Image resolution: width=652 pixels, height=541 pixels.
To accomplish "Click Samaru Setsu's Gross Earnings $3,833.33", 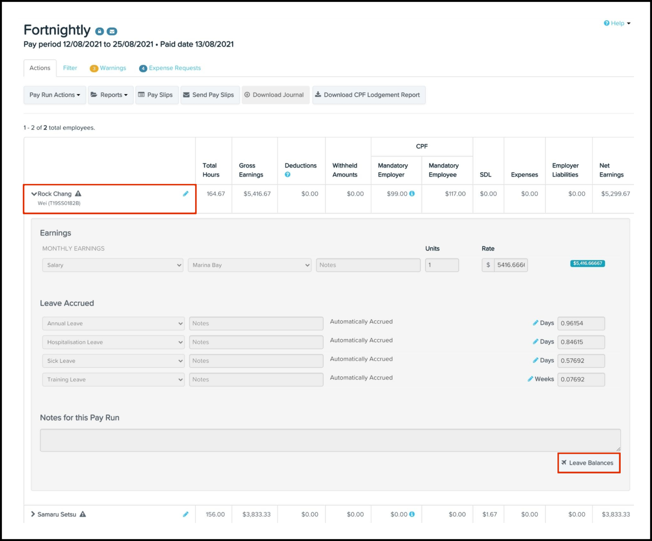I will (256, 514).
